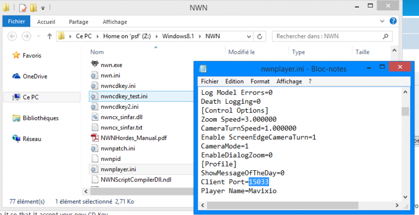Click the NWNHordes_Manual.pdf icon
This screenshot has width=419, height=215.
[x=95, y=138]
